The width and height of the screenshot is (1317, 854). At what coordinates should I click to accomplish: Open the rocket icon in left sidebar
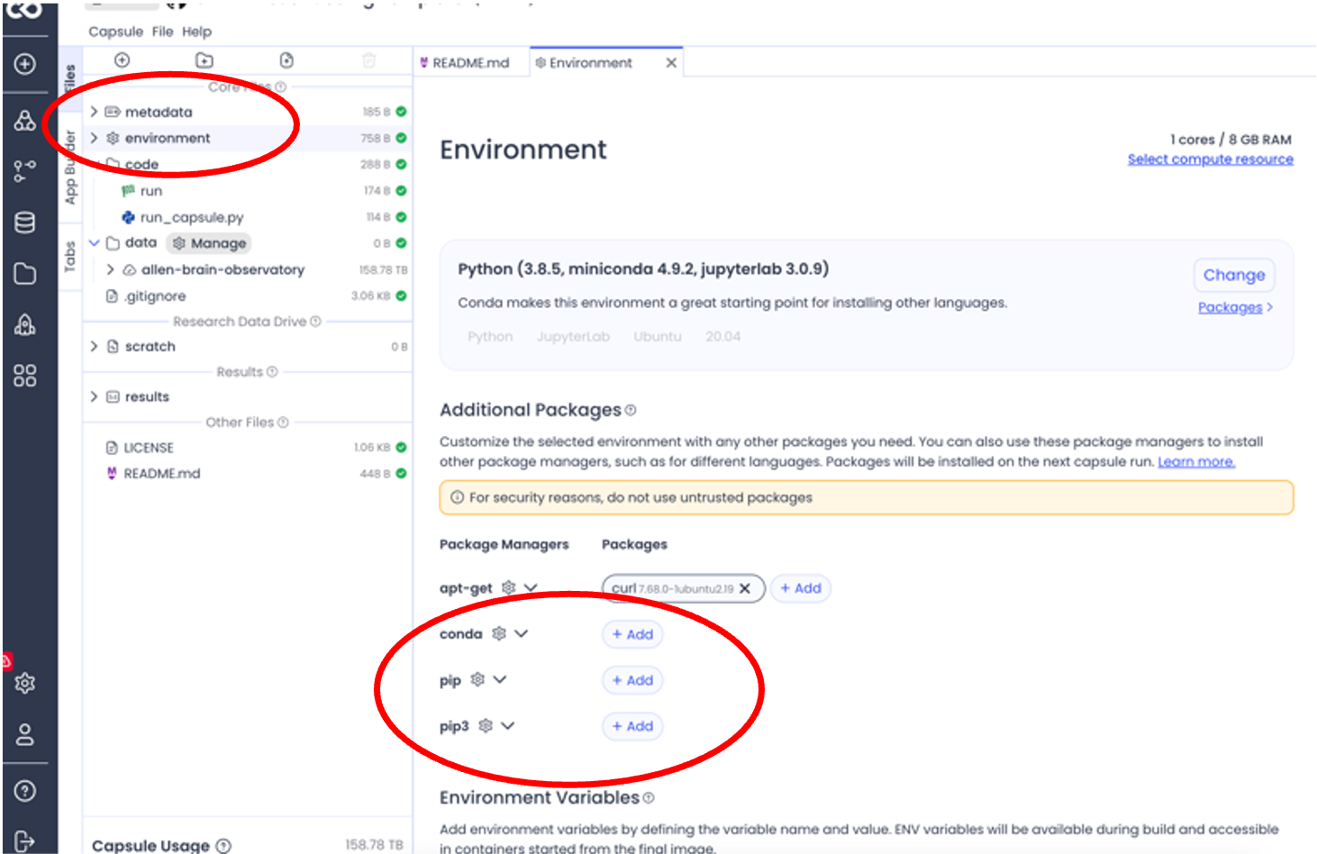coord(25,324)
